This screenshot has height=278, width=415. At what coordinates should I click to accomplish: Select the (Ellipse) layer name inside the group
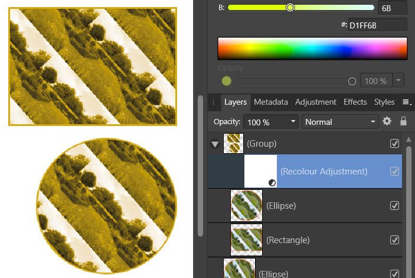coord(281,206)
